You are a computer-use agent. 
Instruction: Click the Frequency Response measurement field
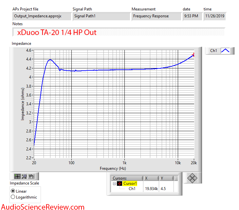click(x=156, y=16)
